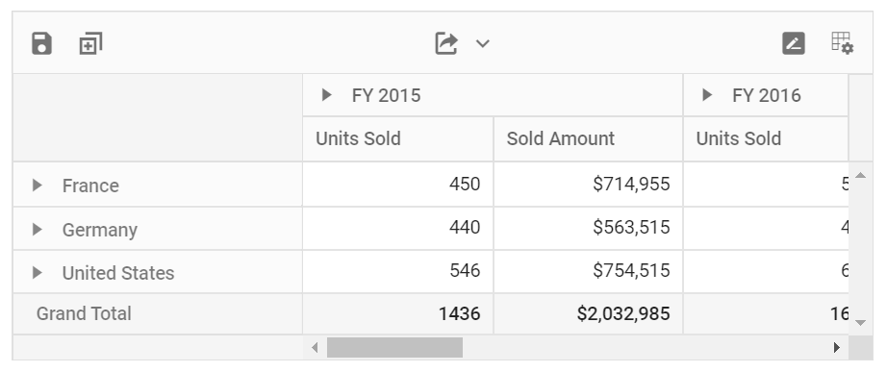
Task: Click the horizontal scrollbar thumb
Action: point(394,347)
